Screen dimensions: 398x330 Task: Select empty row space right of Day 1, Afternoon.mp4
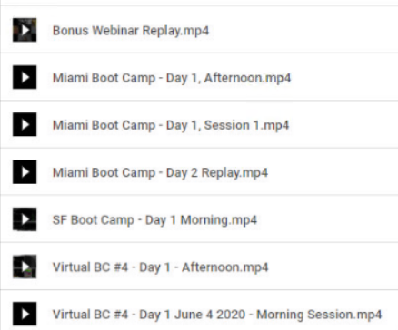pyautogui.click(x=345, y=77)
